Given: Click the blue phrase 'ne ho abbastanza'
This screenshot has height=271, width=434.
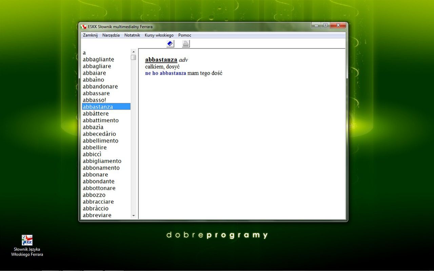Looking at the screenshot, I should click(165, 73).
